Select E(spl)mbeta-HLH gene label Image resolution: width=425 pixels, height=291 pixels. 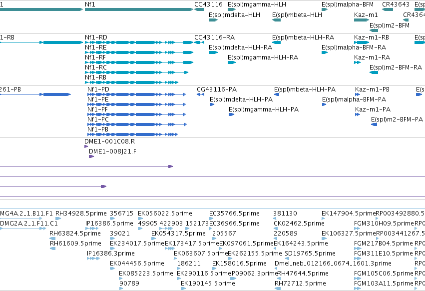point(297,14)
